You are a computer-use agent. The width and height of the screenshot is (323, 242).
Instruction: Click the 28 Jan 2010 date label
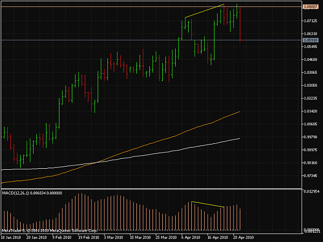point(37,237)
